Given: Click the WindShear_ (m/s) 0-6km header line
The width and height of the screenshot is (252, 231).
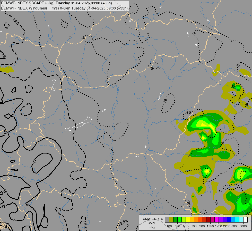Looking at the screenshot, I should point(64,8).
